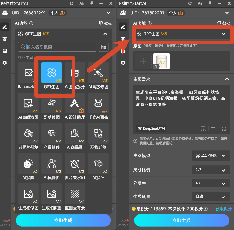Open 生图模型 dropdown showing gpt2.5-快速

coord(211,155)
